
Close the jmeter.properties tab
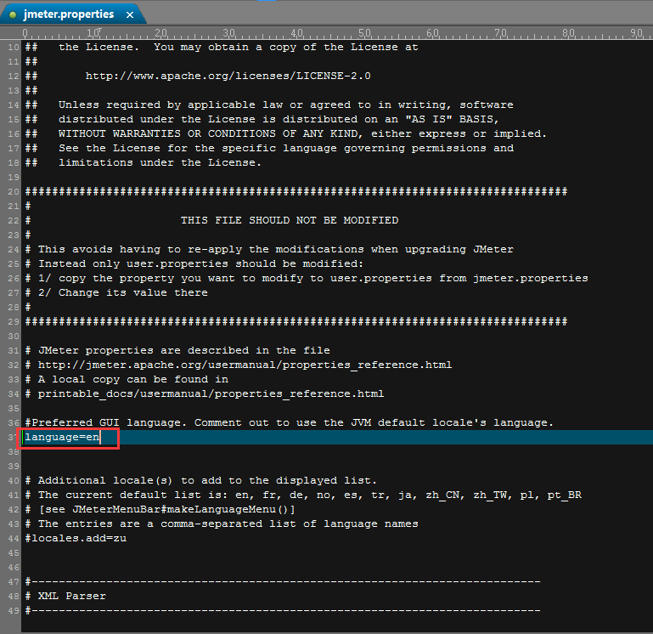(130, 15)
